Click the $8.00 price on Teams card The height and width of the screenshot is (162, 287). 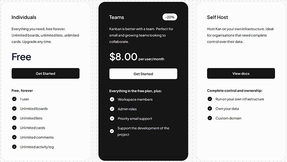[x=123, y=57]
